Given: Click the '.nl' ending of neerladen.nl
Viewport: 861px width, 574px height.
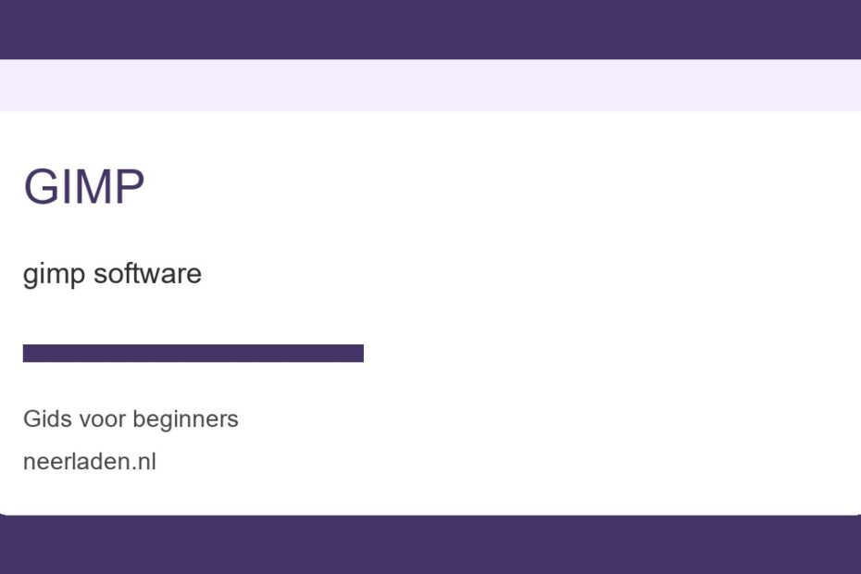Looking at the screenshot, I should 144,462.
